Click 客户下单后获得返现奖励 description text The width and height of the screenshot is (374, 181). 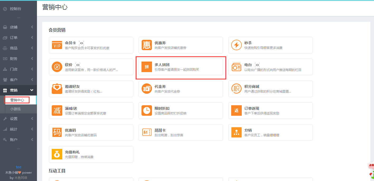tap(262, 113)
